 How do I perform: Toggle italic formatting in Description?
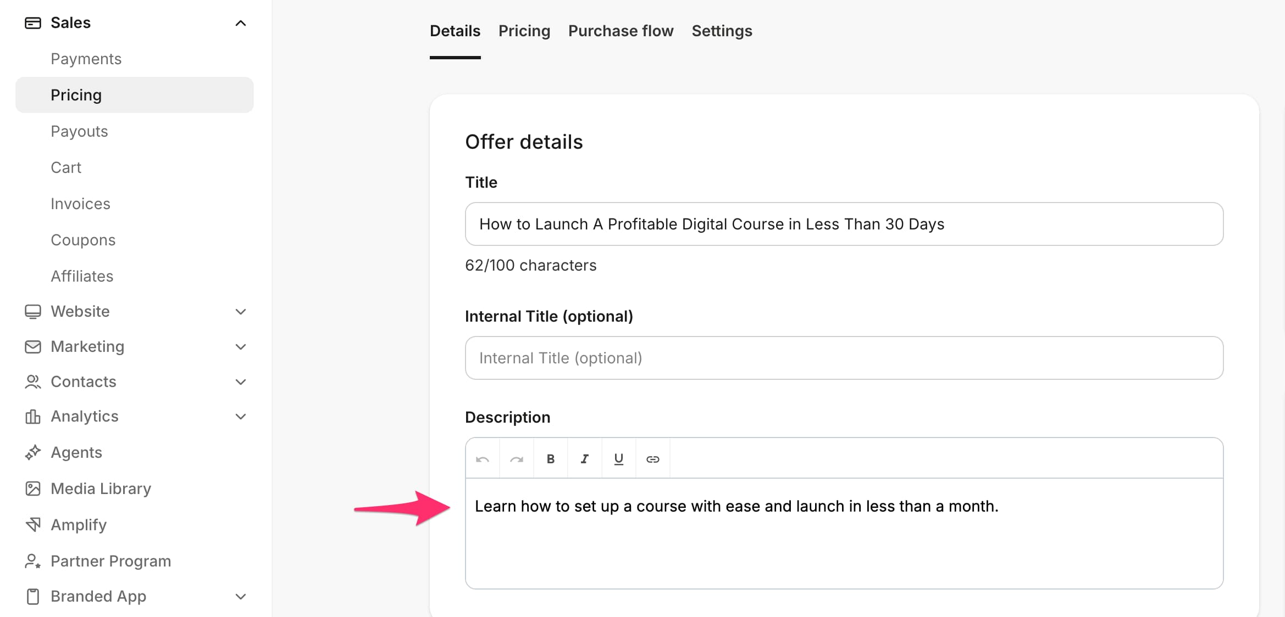coord(585,459)
